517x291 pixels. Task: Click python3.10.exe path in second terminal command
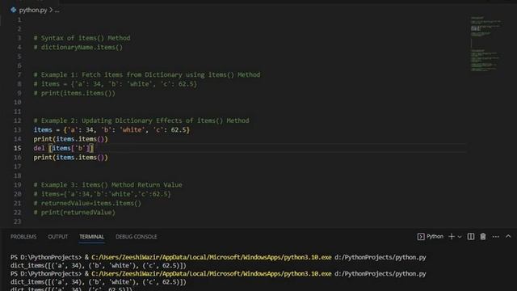pos(212,273)
